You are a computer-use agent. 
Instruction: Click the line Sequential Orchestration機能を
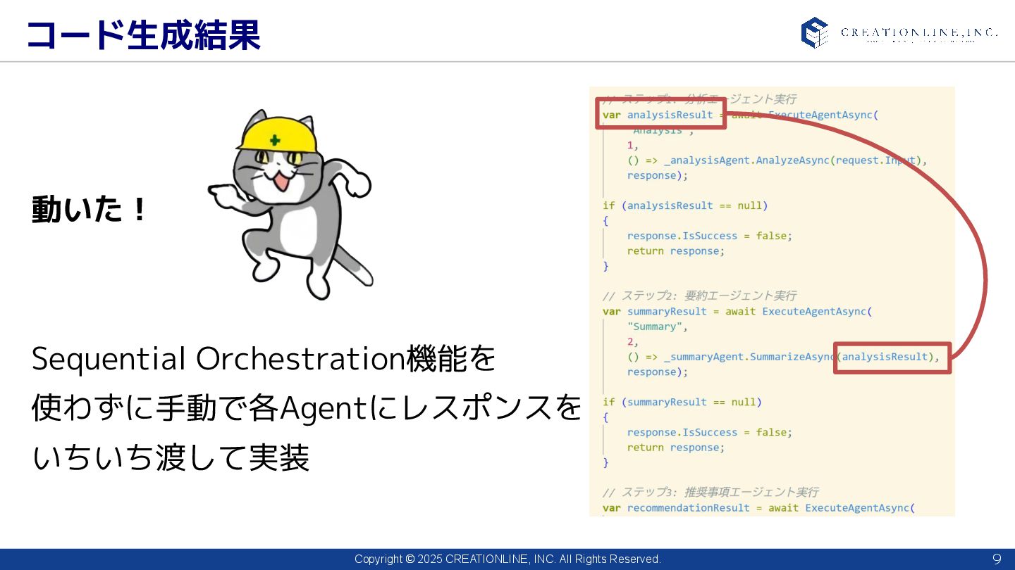tap(264, 359)
